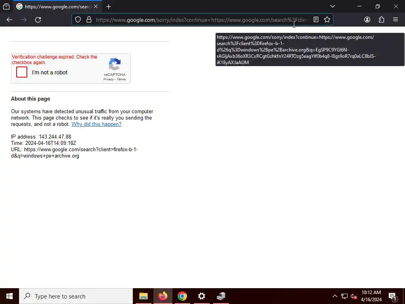Viewport: 405px width, 304px height.
Task: Toggle reader view icon
Action: pos(316,20)
